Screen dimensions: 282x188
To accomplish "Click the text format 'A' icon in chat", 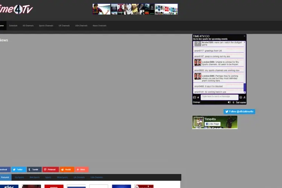I will (244, 97).
